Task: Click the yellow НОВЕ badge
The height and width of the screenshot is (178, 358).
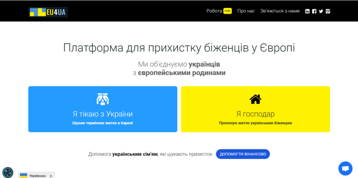Action: (x=227, y=11)
